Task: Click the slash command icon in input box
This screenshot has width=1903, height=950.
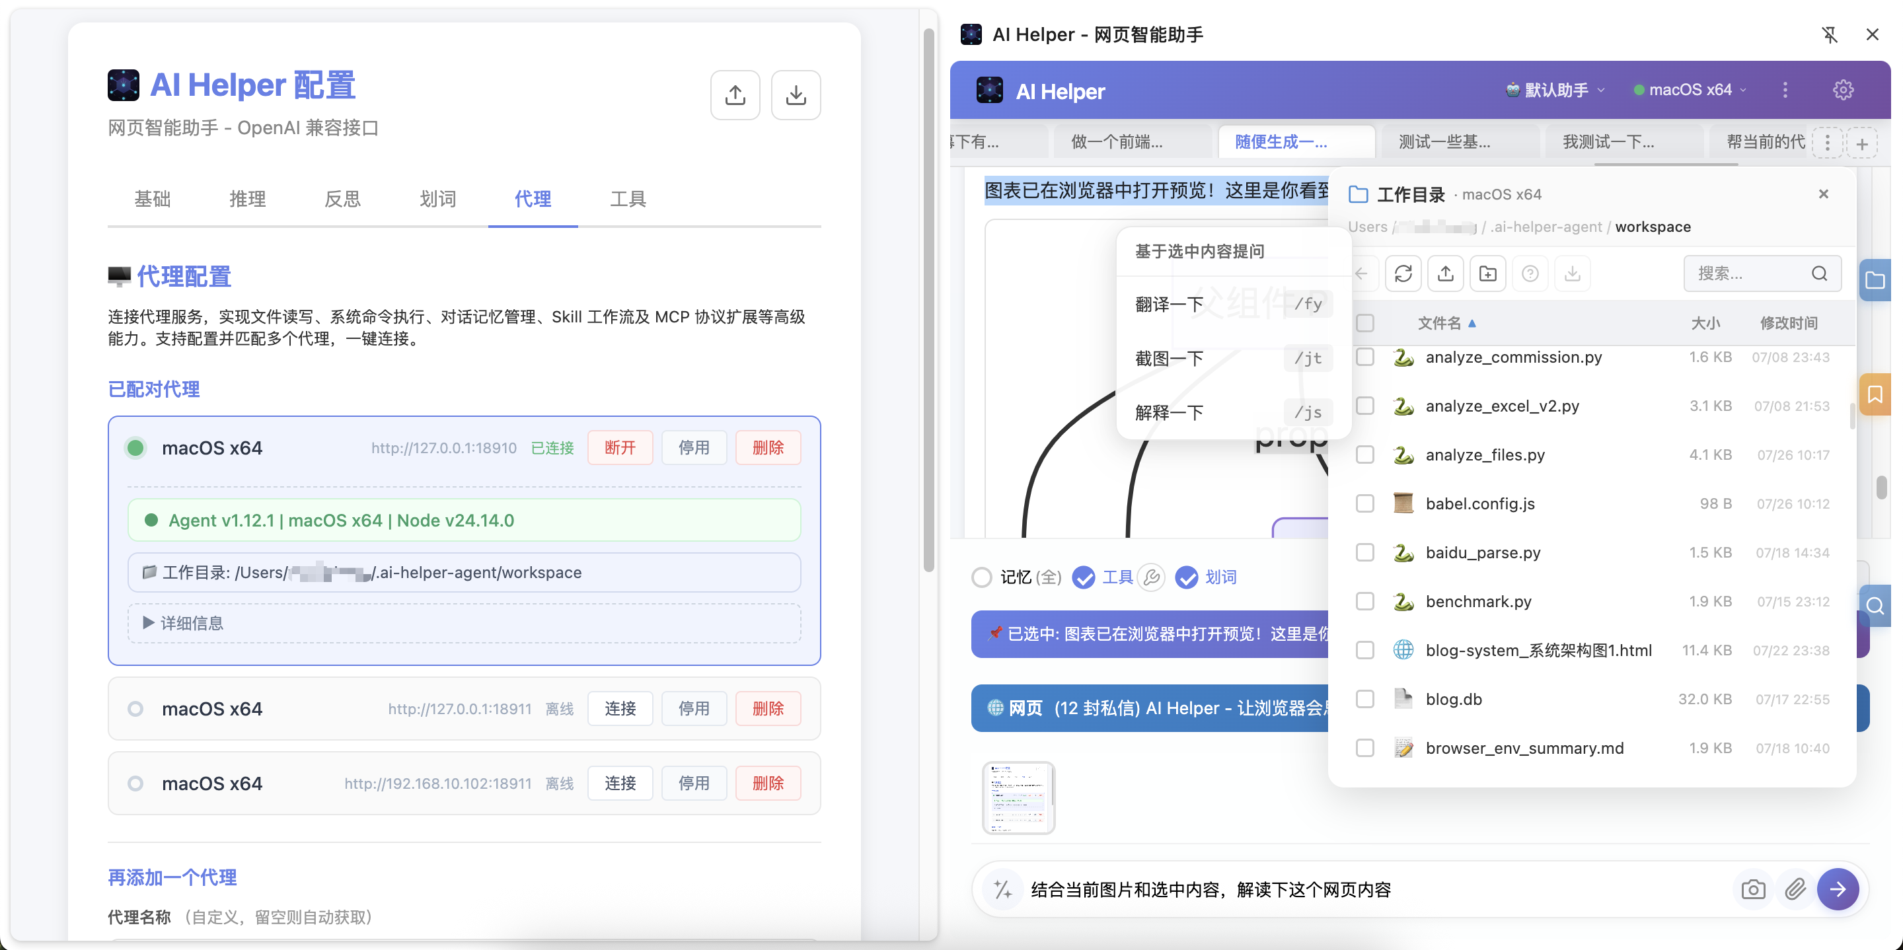Action: point(1002,889)
